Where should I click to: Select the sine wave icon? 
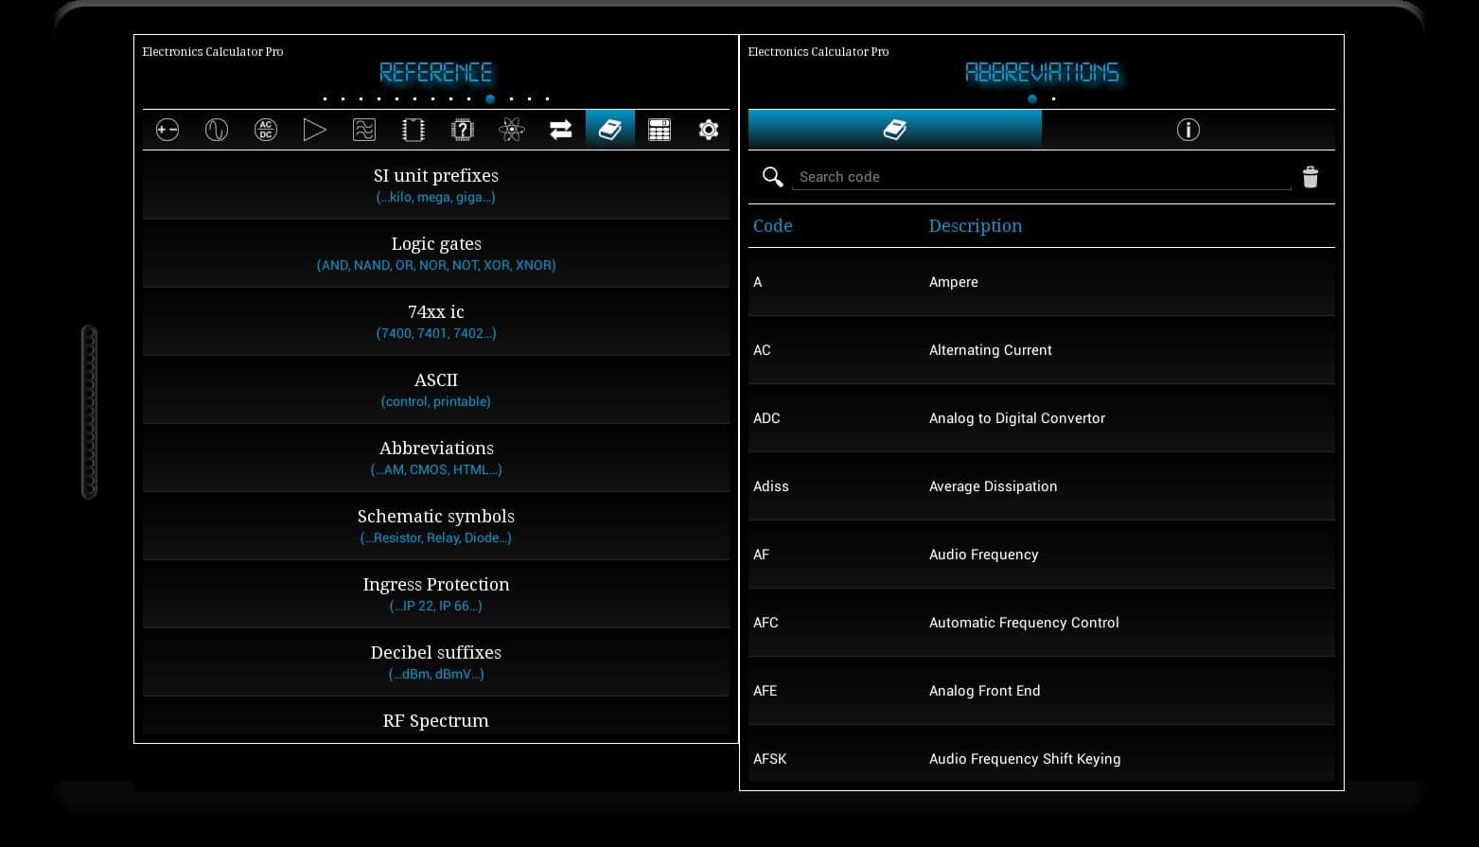[217, 130]
